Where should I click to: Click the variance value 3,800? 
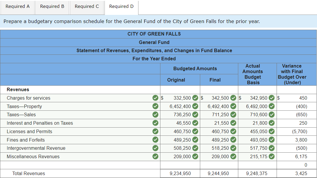301,140
